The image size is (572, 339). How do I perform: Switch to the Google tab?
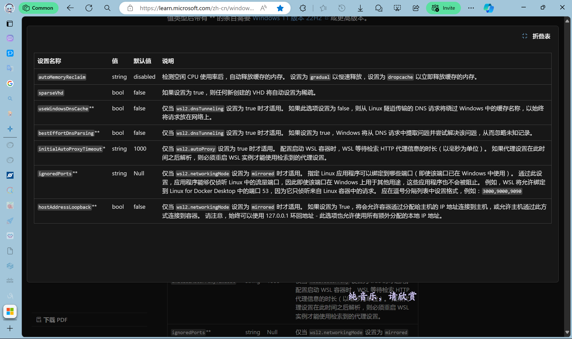click(10, 83)
